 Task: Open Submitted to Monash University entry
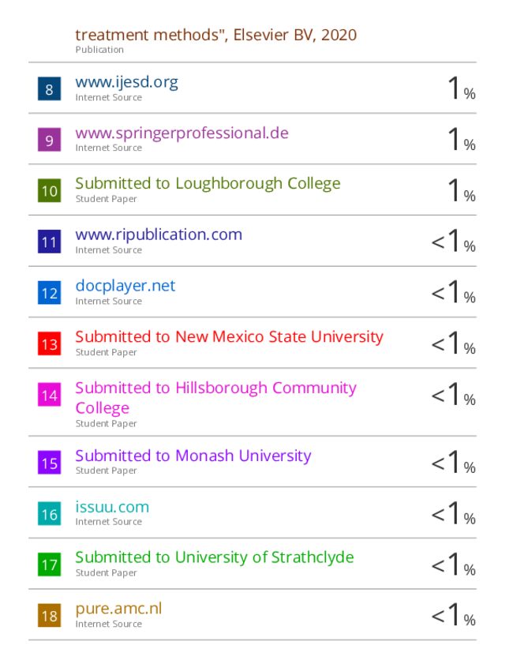[x=193, y=456]
